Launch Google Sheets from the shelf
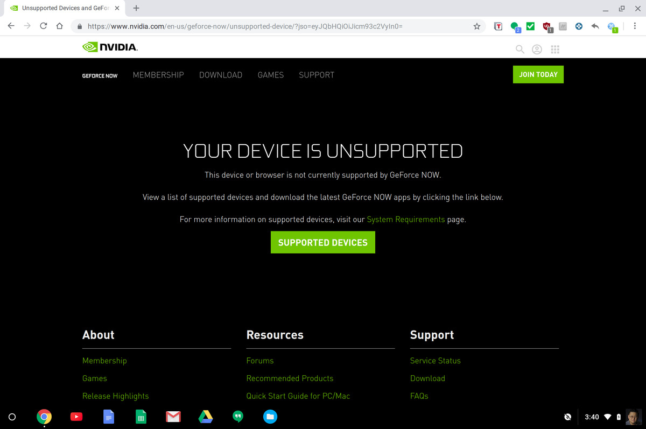The height and width of the screenshot is (429, 646). point(141,417)
